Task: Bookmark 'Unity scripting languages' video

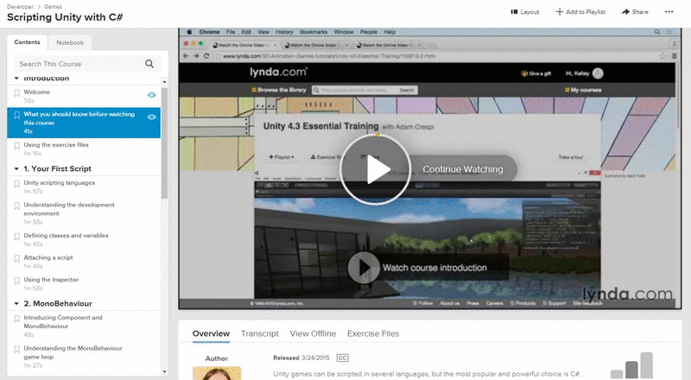Action: (x=16, y=183)
